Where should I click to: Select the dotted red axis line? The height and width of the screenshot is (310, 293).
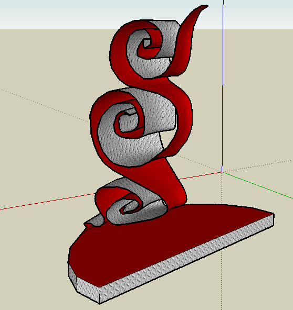pyautogui.click(x=258, y=165)
